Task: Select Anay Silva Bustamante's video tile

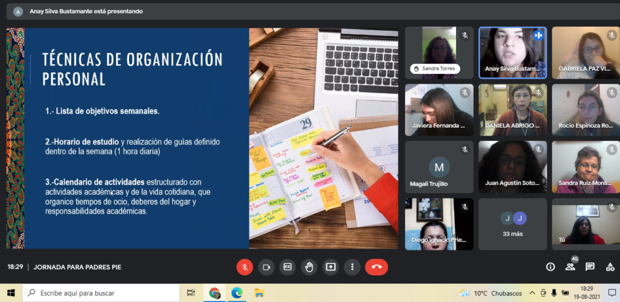Action: (512, 53)
